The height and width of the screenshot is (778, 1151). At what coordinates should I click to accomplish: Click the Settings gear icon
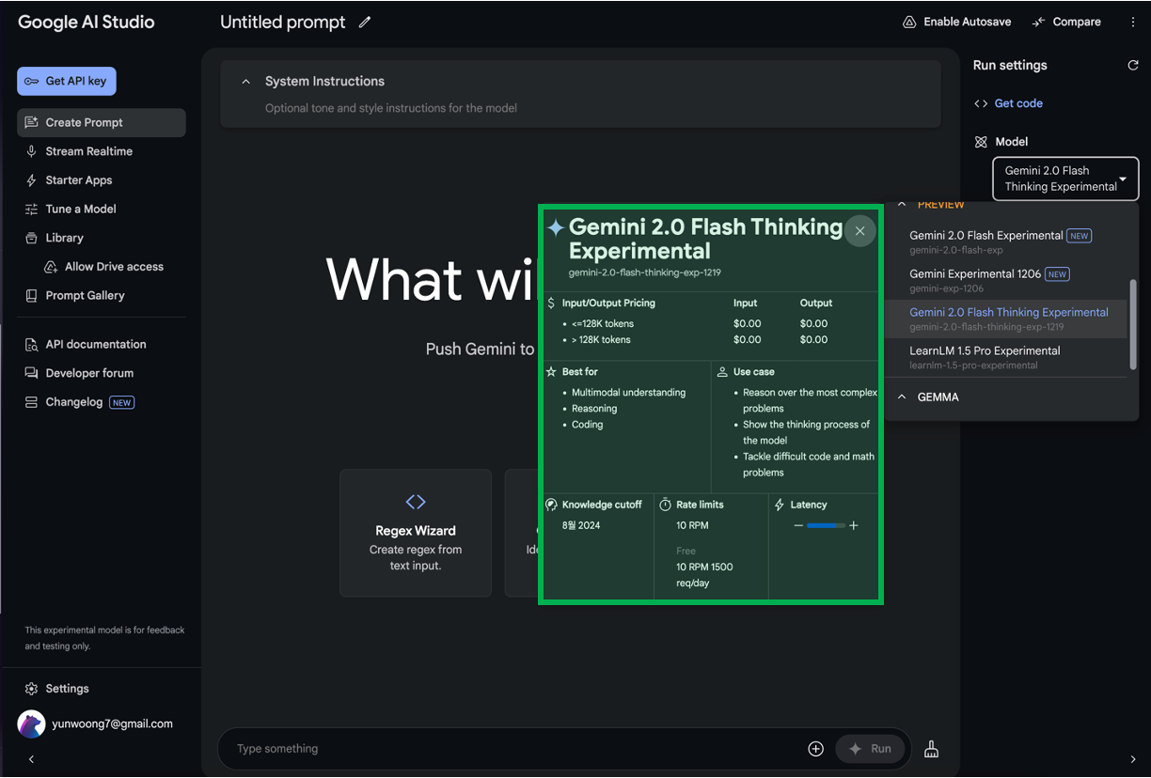coord(31,689)
